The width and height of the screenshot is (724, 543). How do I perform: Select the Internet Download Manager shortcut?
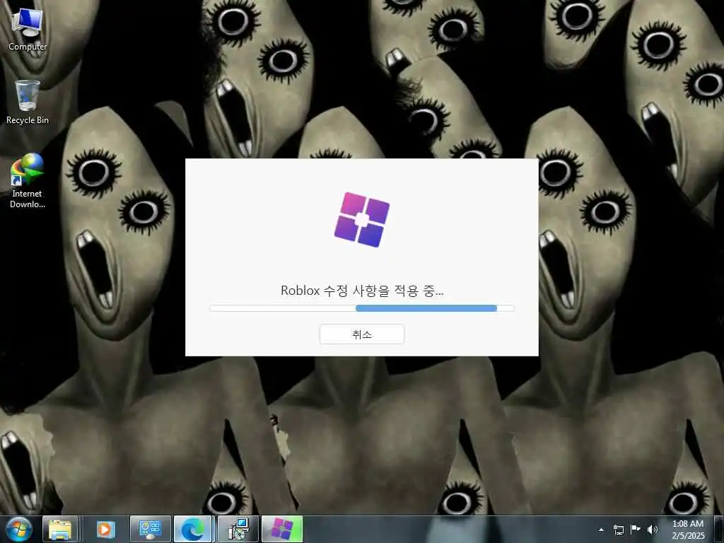(28, 181)
